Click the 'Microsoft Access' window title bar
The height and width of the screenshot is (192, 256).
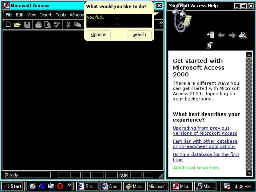(44, 6)
